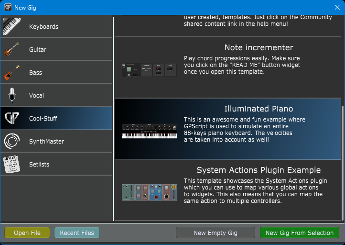Create a New Empty Gig
Viewport: 345px width, 245px height.
point(216,233)
